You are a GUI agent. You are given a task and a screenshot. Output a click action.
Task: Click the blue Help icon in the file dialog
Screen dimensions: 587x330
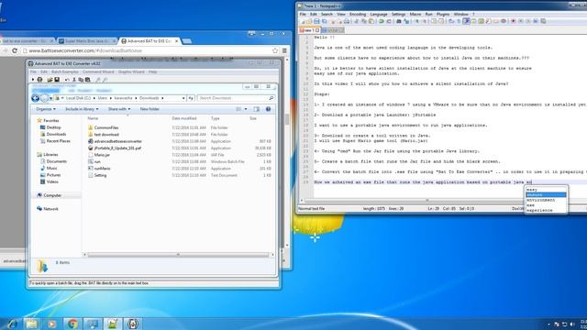pyautogui.click(x=268, y=109)
